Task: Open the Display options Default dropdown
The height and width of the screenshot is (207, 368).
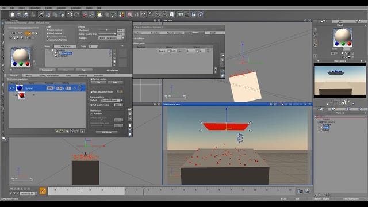Action: (112, 100)
